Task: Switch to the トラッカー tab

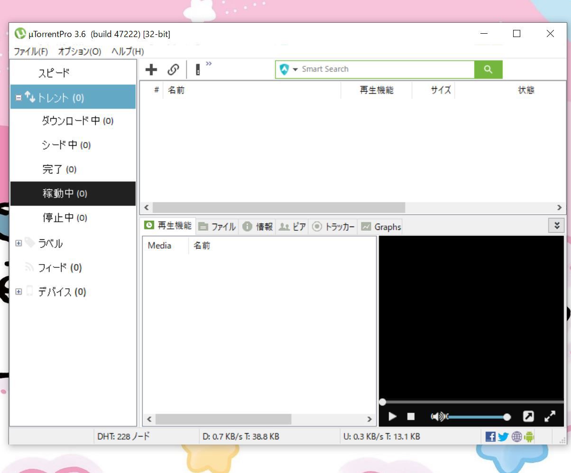Action: click(333, 227)
